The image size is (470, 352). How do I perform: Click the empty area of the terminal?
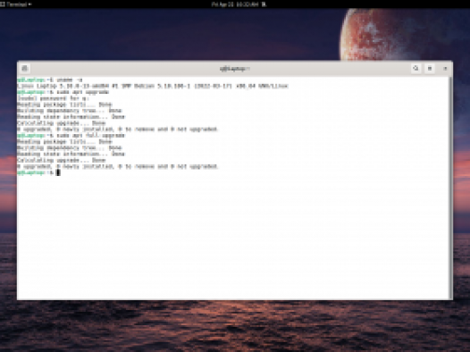coord(234,237)
